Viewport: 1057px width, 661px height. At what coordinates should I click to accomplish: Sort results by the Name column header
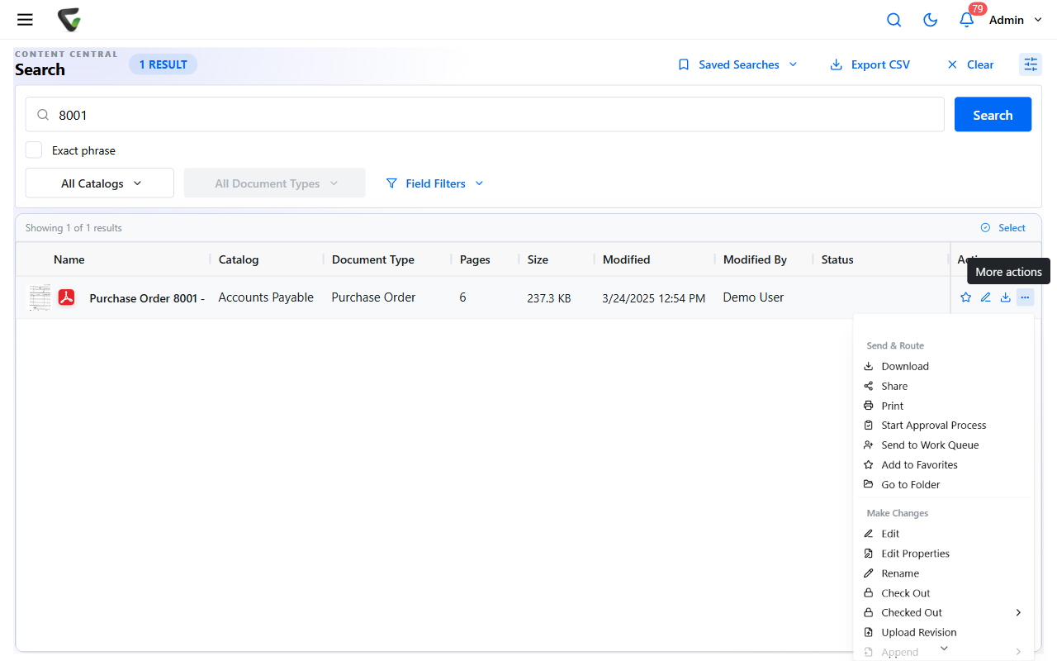click(x=69, y=259)
